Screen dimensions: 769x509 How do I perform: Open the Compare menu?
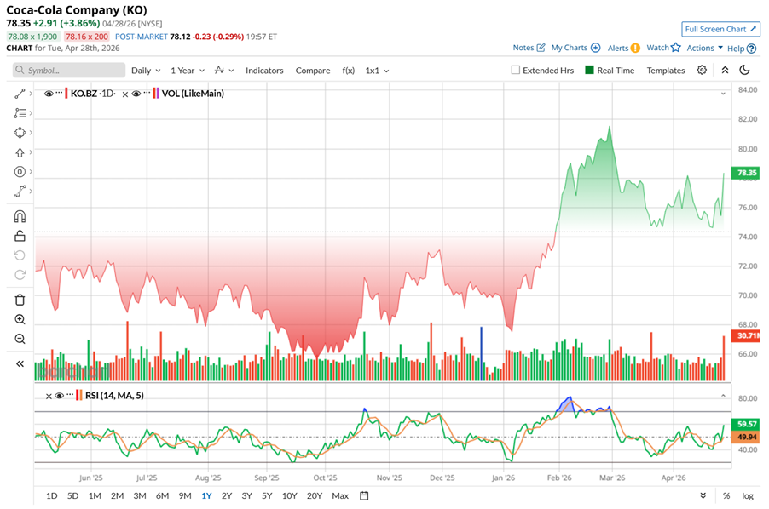click(312, 71)
